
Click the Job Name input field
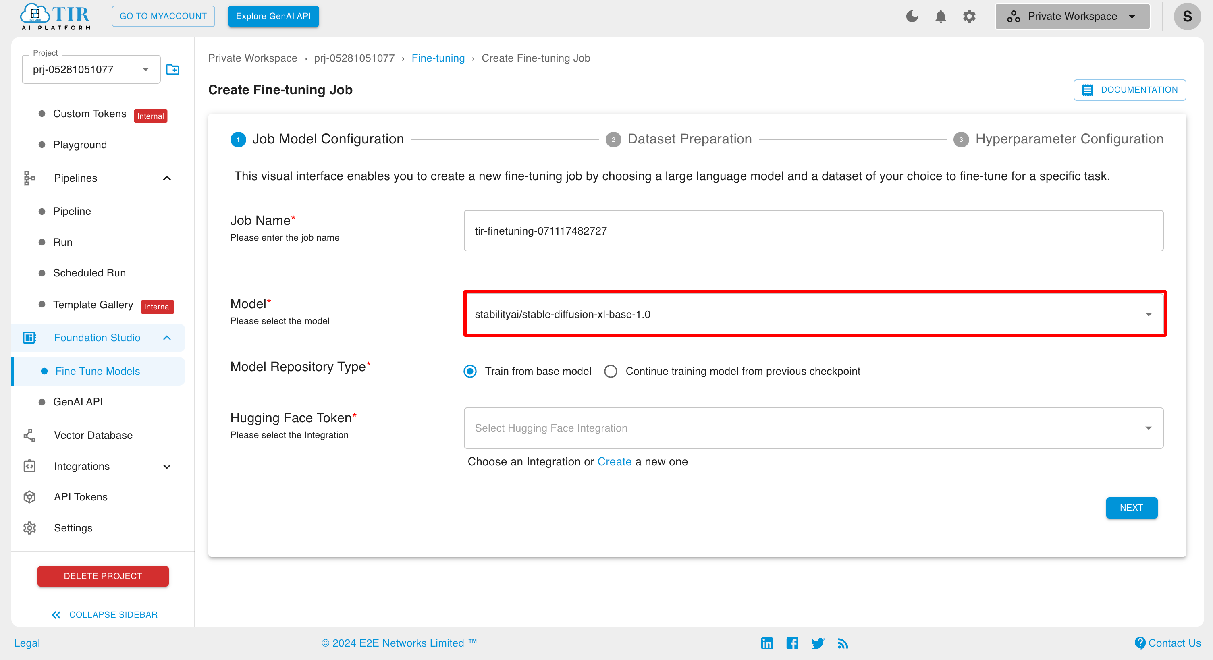point(812,232)
